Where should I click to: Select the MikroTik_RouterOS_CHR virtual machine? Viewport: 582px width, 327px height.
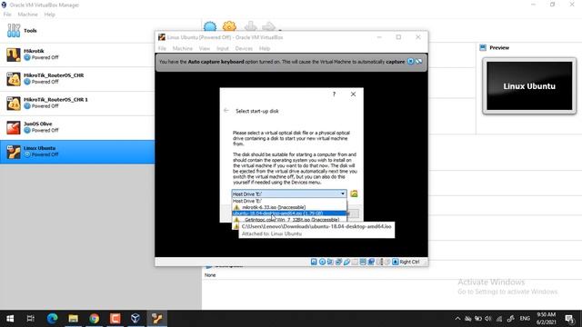tap(77, 79)
